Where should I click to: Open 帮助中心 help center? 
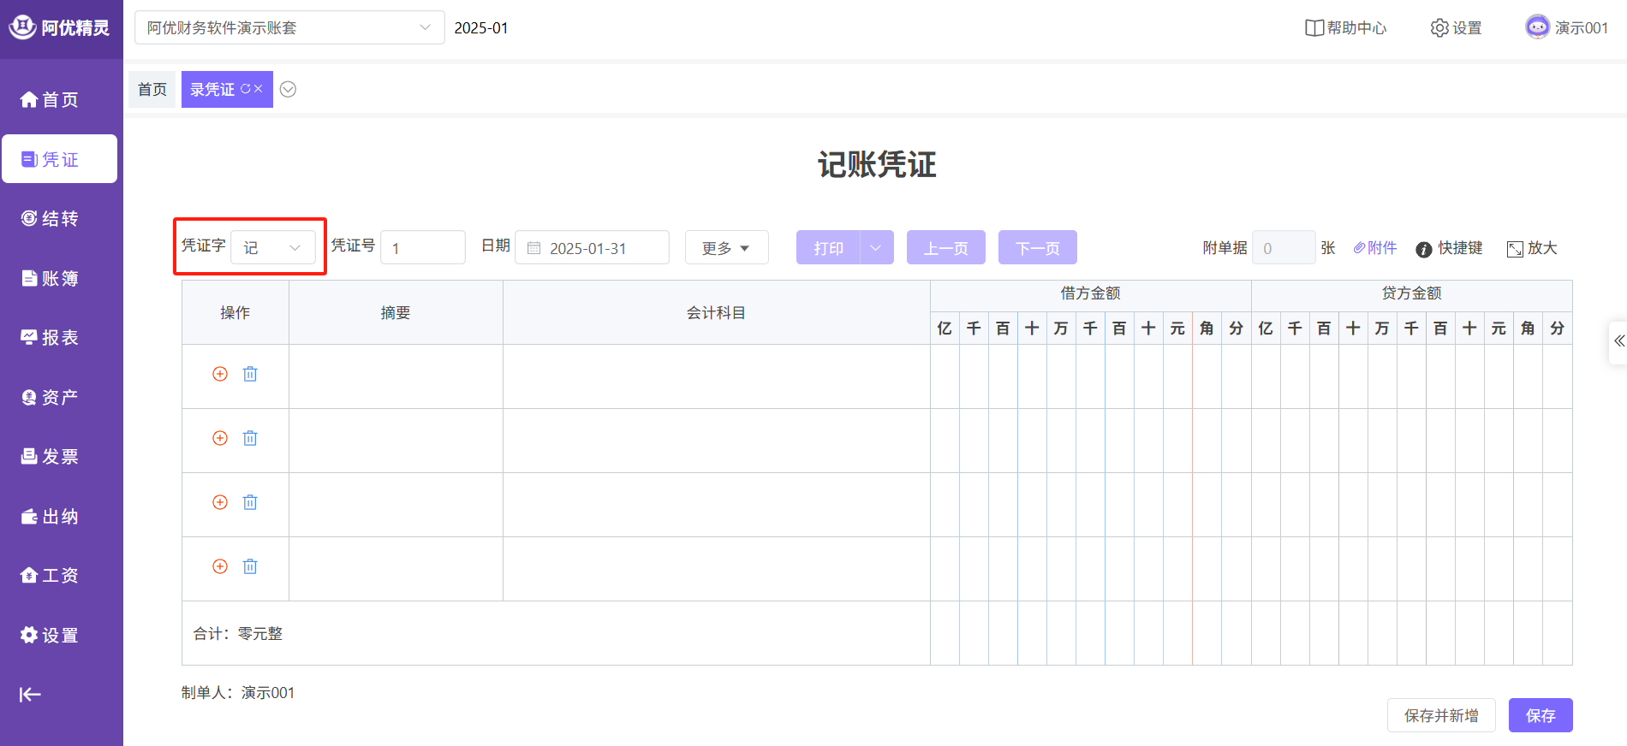1345,28
